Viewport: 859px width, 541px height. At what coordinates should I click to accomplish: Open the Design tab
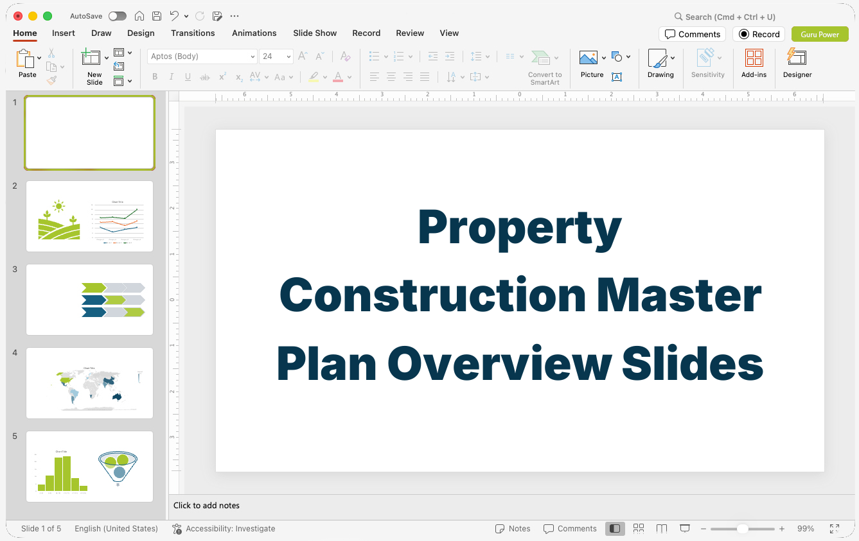(141, 33)
